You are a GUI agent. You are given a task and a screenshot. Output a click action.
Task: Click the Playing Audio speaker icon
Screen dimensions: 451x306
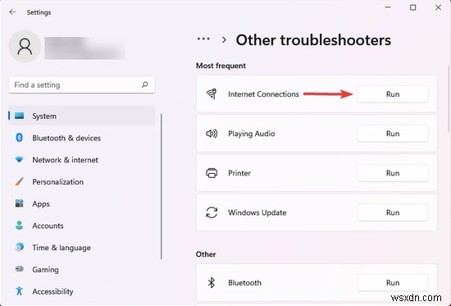click(212, 133)
